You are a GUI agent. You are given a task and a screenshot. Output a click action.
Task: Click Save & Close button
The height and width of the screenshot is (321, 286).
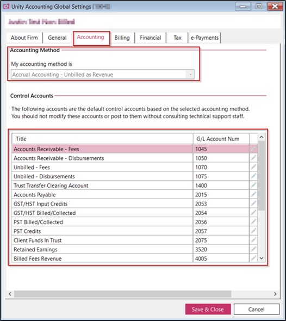point(208,309)
